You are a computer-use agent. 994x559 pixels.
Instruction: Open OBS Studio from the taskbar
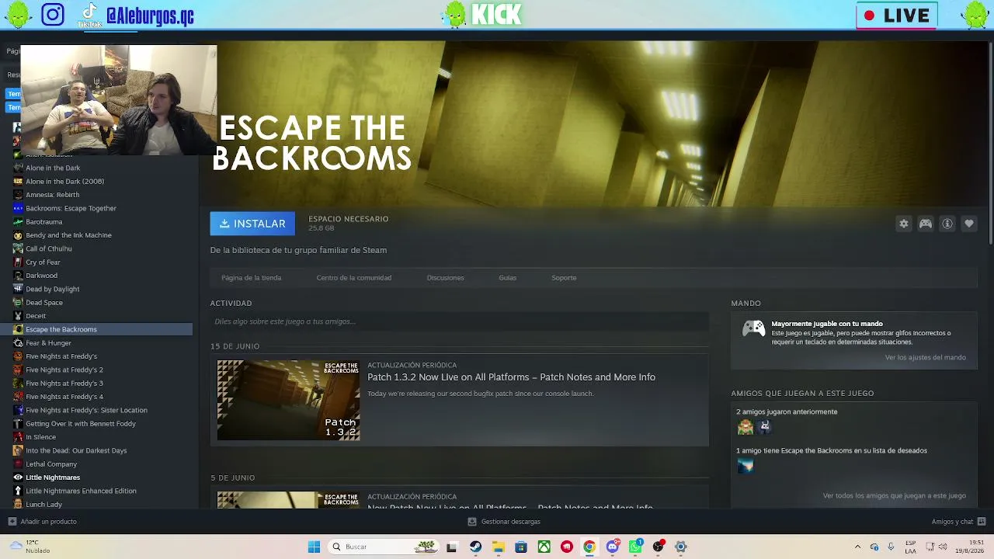pos(659,547)
